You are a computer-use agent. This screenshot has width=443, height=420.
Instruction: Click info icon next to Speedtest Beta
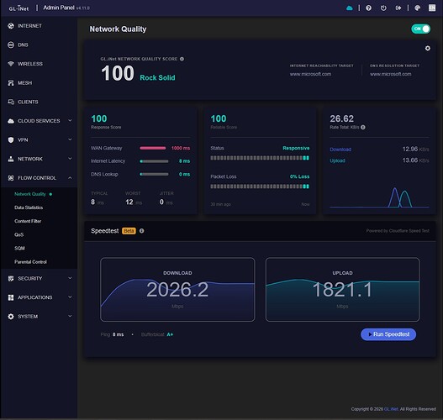[141, 231]
